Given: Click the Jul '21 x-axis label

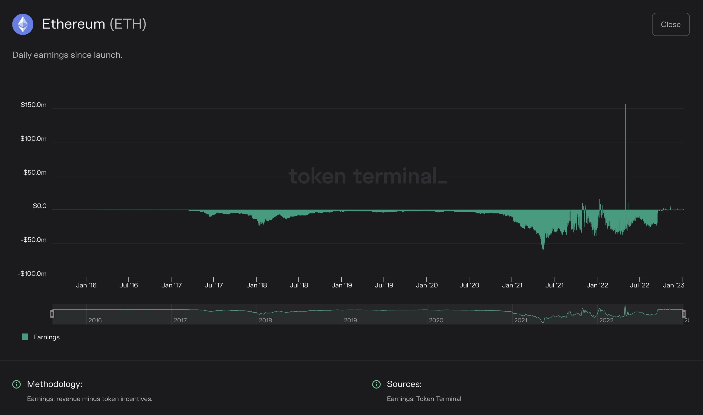Looking at the screenshot, I should pyautogui.click(x=554, y=285).
